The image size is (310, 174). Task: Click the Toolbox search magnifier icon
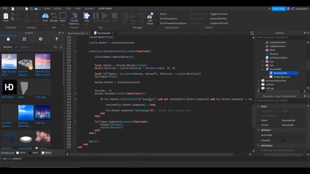tap(55, 47)
